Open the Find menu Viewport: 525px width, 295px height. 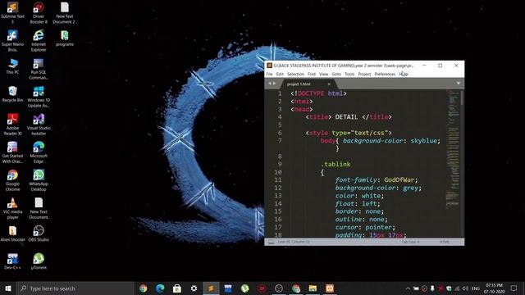312,74
